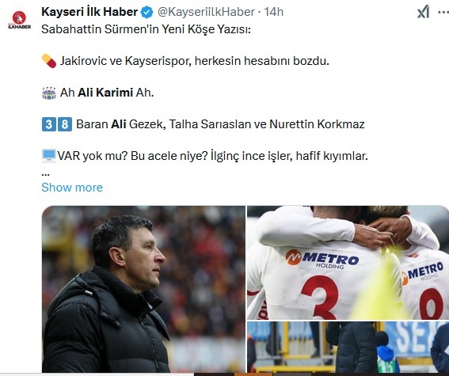The image size is (449, 376).
Task: Open the 14h timestamp link
Action: pyautogui.click(x=274, y=12)
